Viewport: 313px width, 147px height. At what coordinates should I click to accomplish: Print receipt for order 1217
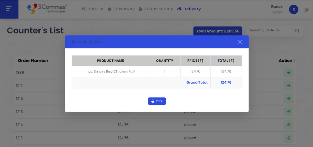(289, 85)
